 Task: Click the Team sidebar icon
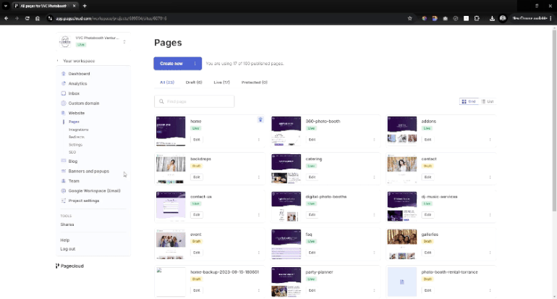tap(64, 181)
